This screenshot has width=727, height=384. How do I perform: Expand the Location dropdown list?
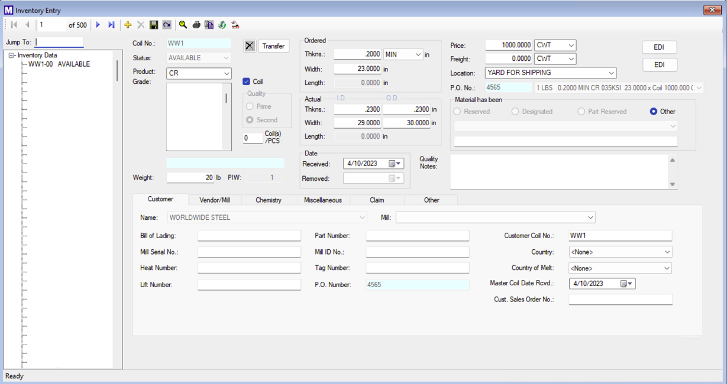(x=611, y=73)
